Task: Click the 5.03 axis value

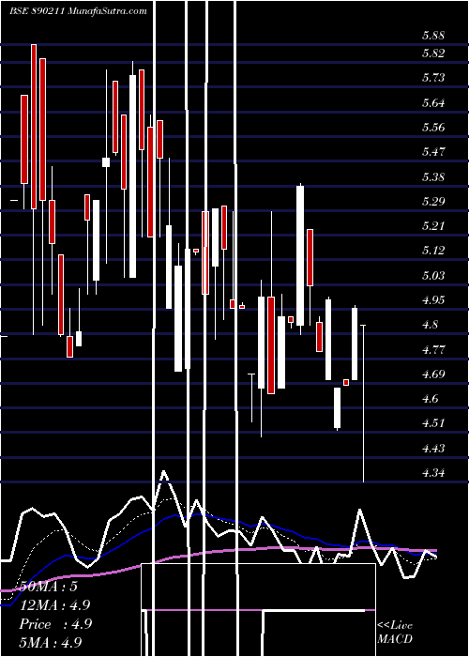Action: tap(433, 276)
